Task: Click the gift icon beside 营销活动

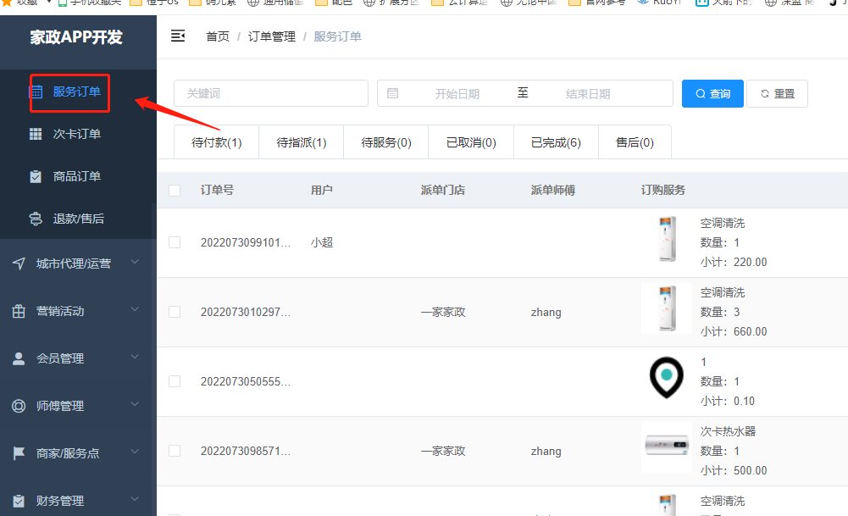Action: [x=19, y=311]
